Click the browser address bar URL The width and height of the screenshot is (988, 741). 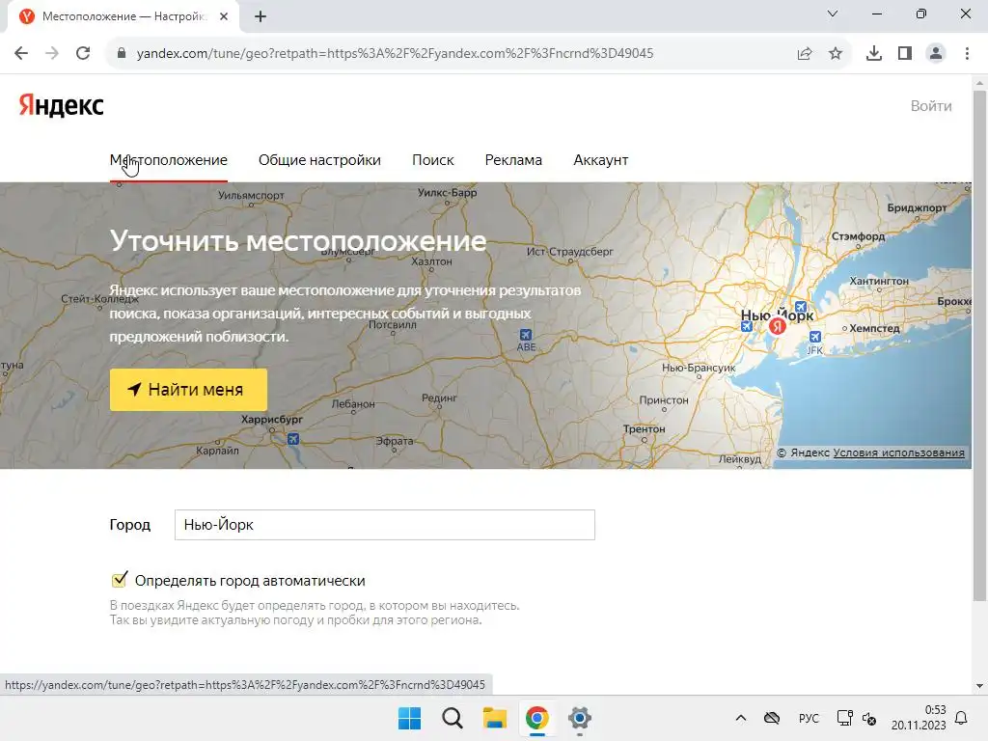[x=395, y=54]
